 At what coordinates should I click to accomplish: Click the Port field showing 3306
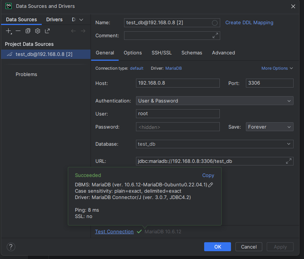pyautogui.click(x=269, y=83)
